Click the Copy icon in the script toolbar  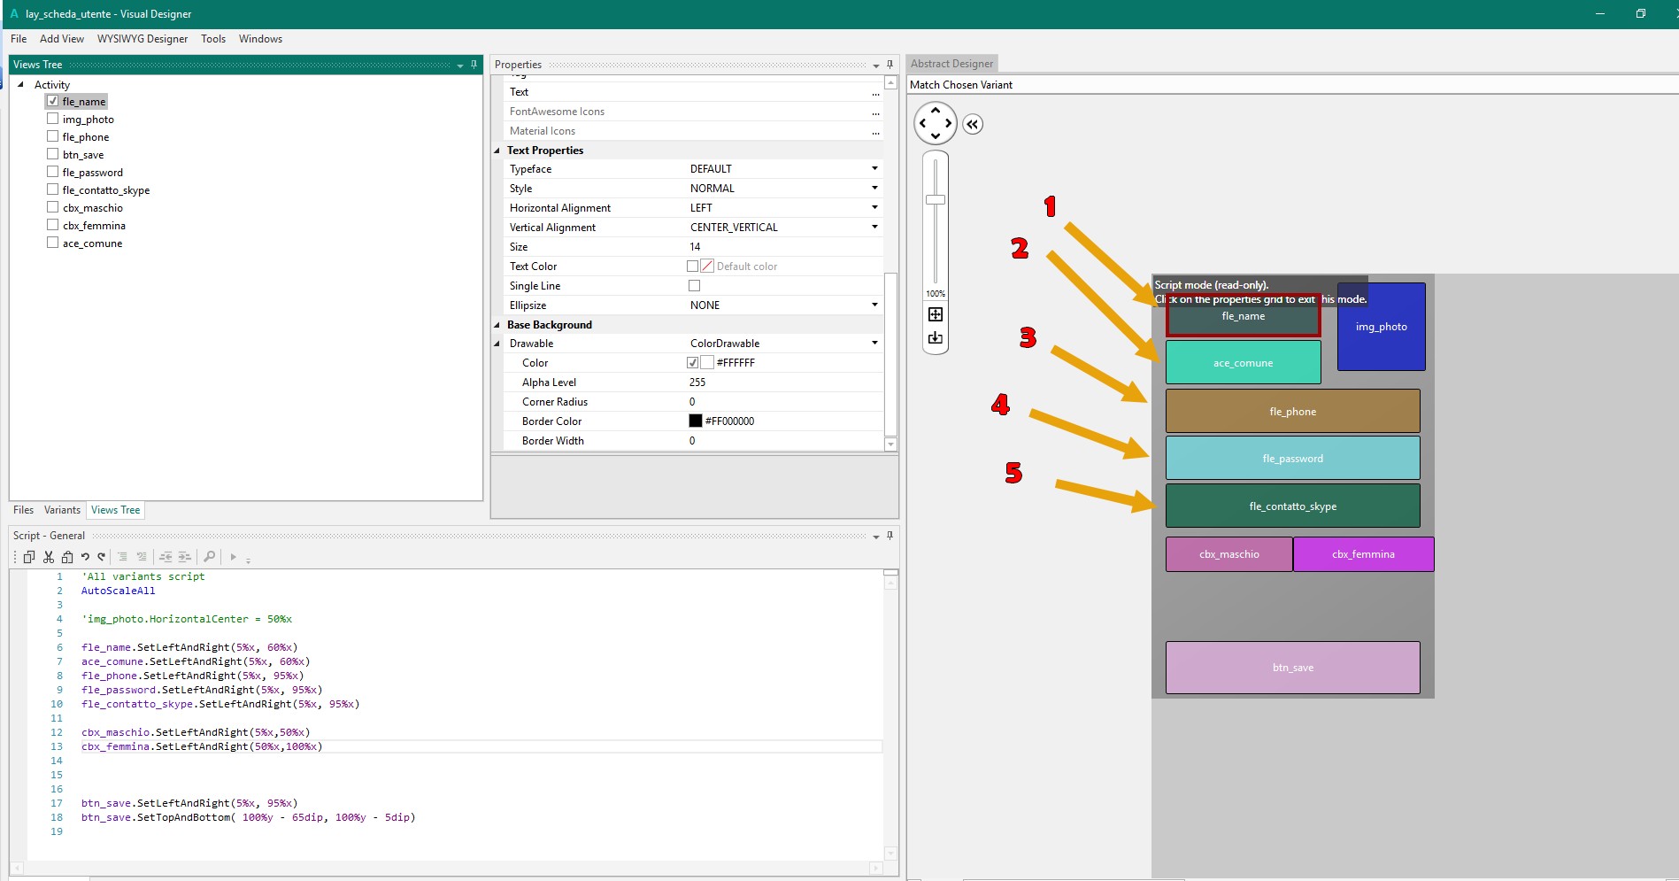(x=29, y=557)
